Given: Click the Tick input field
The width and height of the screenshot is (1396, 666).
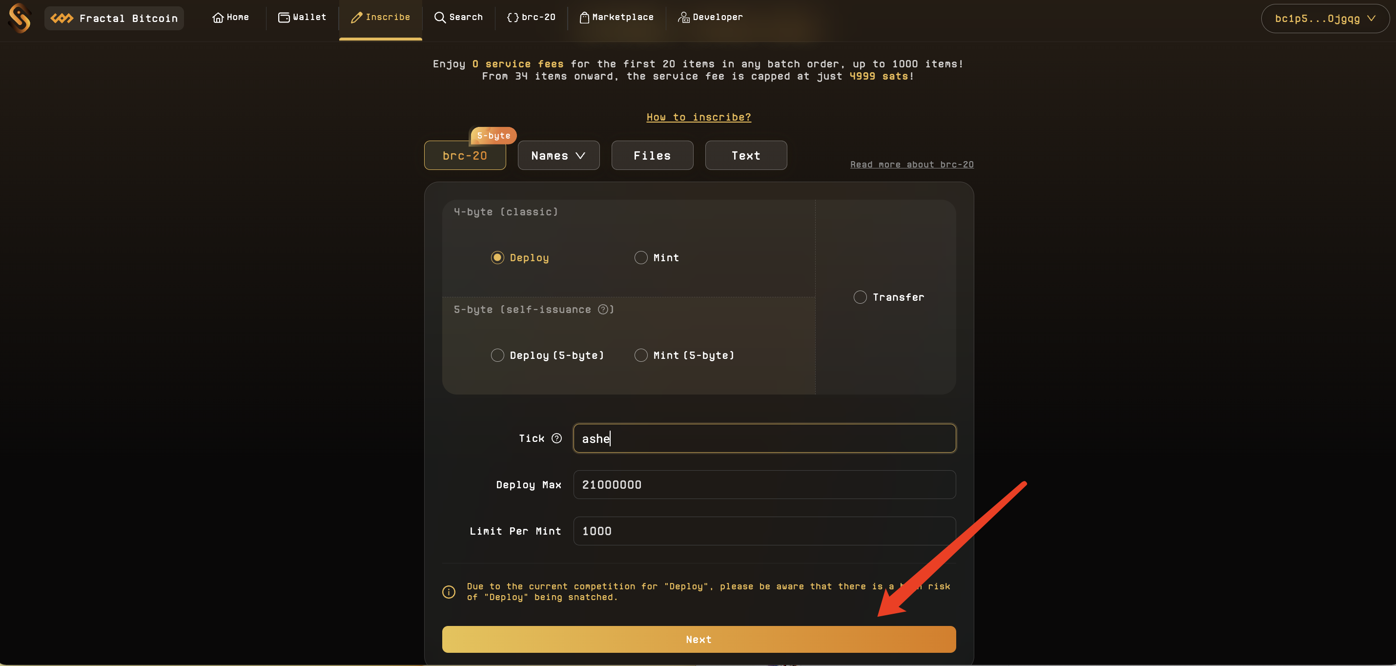Looking at the screenshot, I should click(764, 438).
